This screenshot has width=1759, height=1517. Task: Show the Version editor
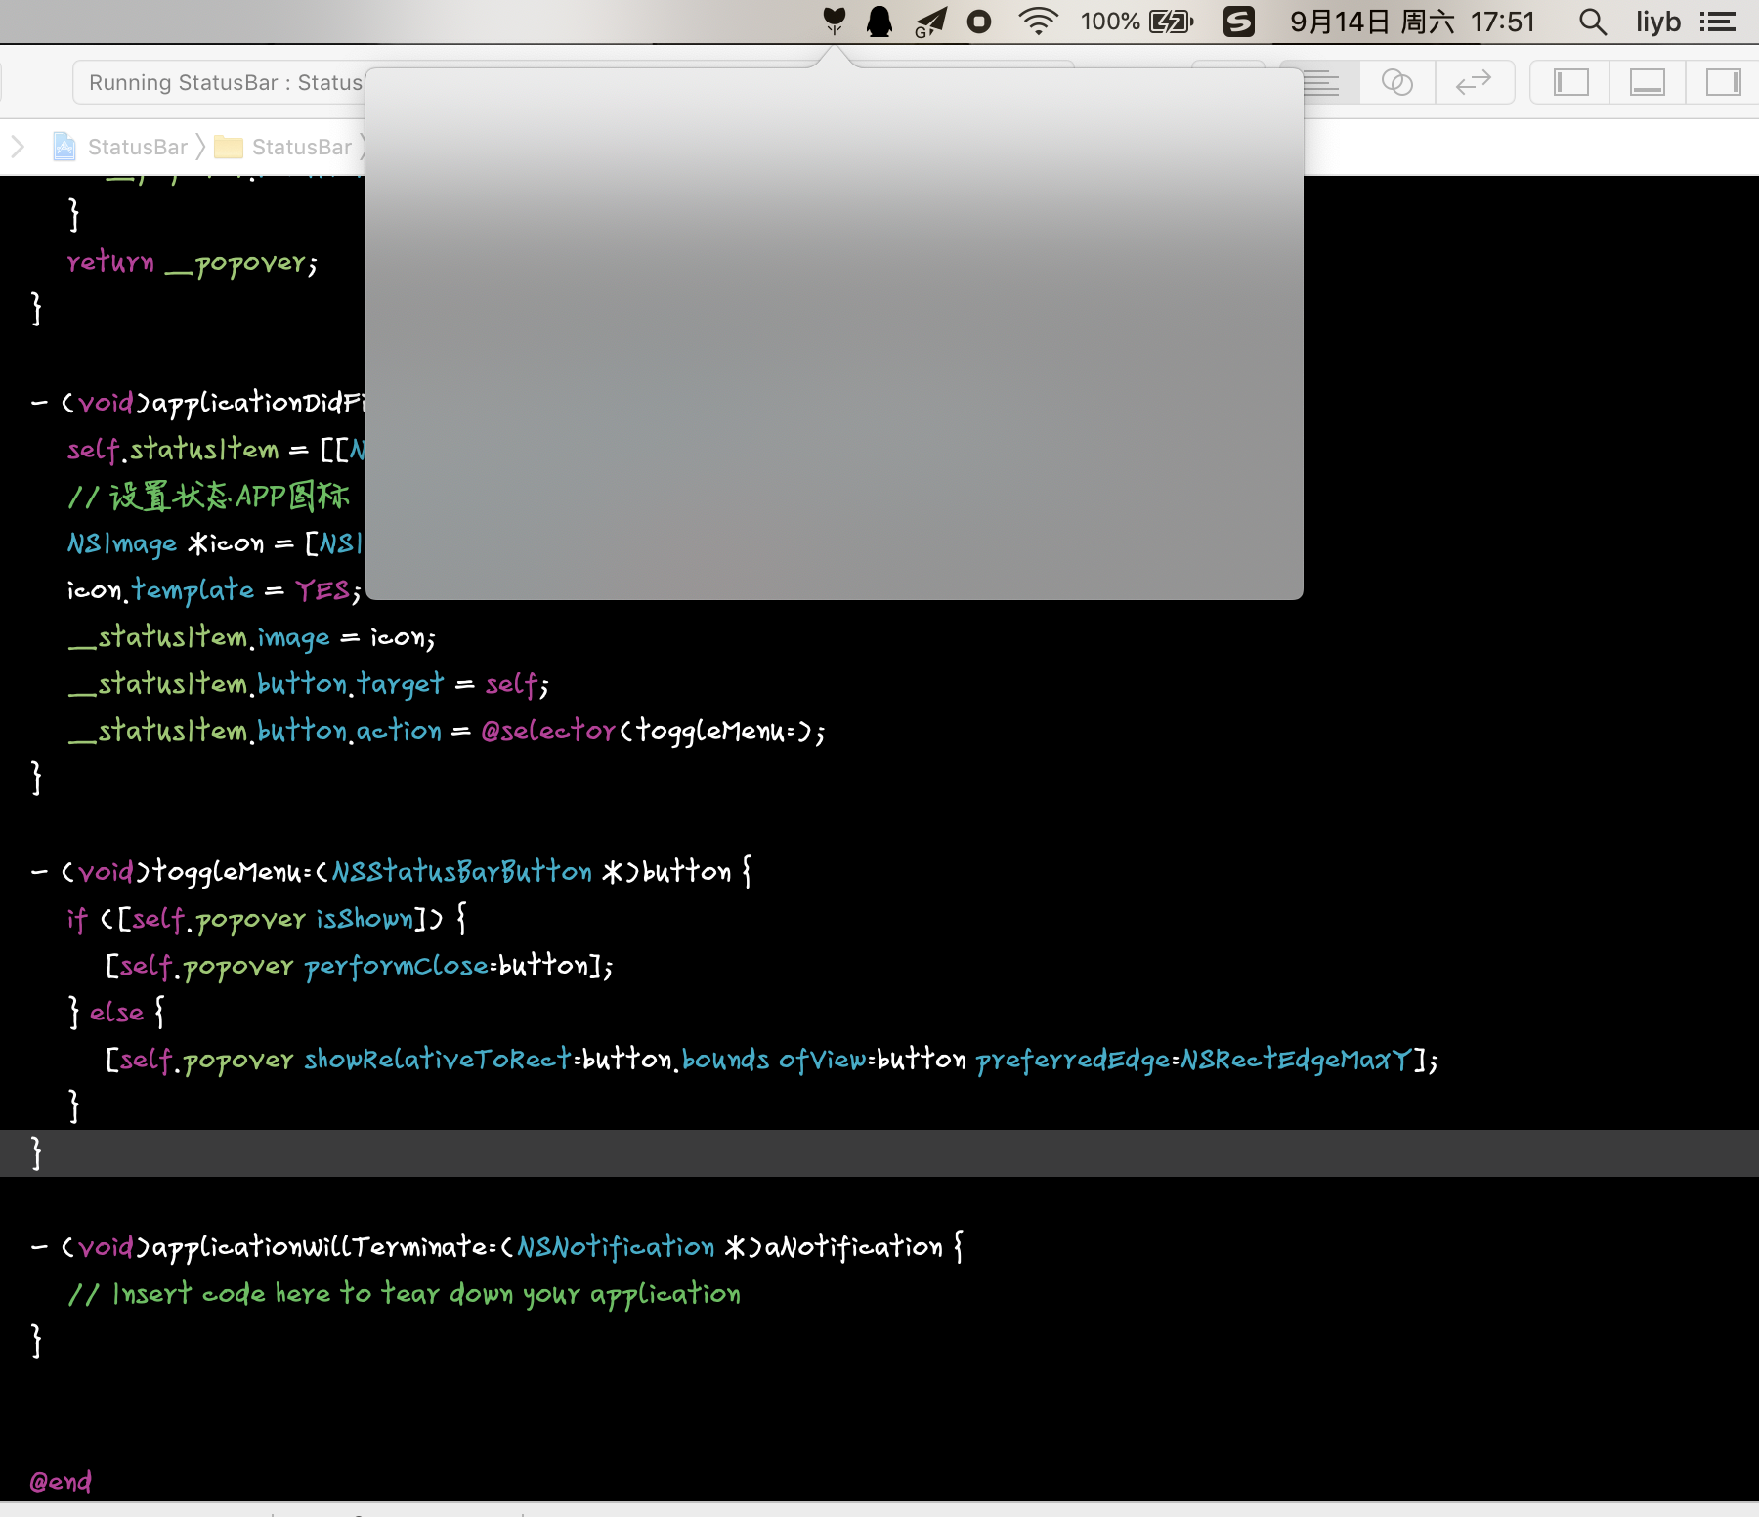coord(1473,83)
